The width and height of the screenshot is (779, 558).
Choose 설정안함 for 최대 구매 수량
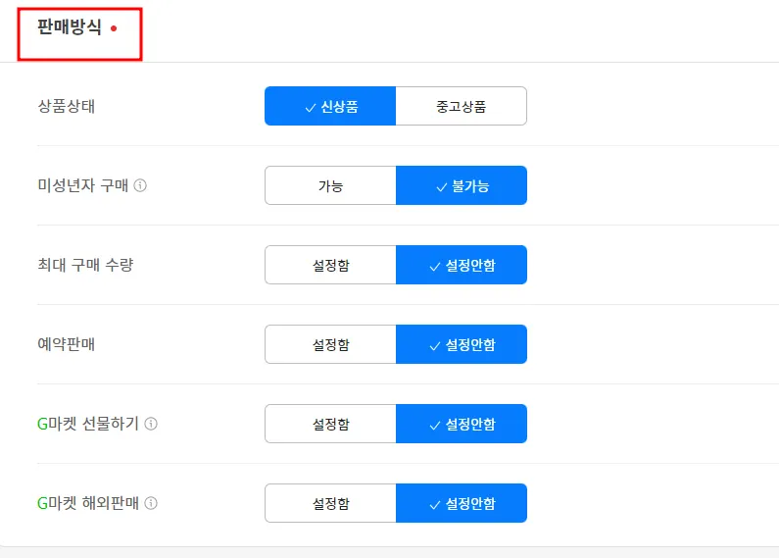click(x=461, y=265)
